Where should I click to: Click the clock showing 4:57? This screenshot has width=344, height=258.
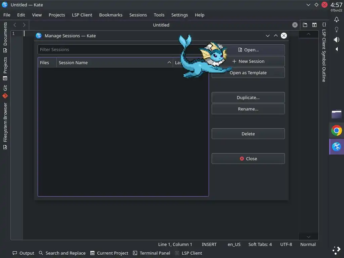(x=336, y=5)
